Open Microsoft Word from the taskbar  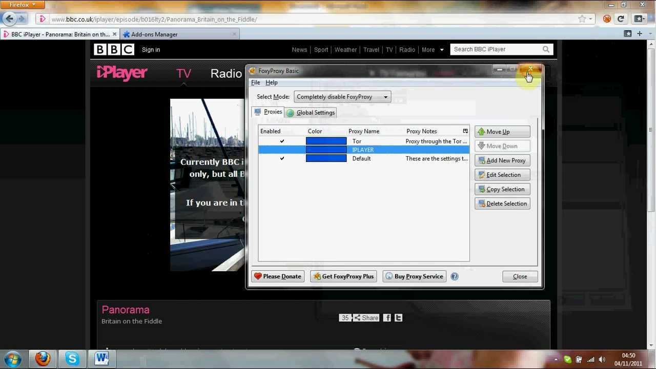click(101, 359)
